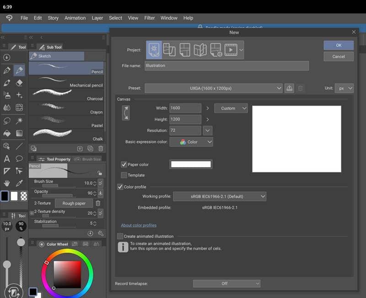The width and height of the screenshot is (366, 298).
Task: Select the Fill bucket tool
Action: pos(7,133)
